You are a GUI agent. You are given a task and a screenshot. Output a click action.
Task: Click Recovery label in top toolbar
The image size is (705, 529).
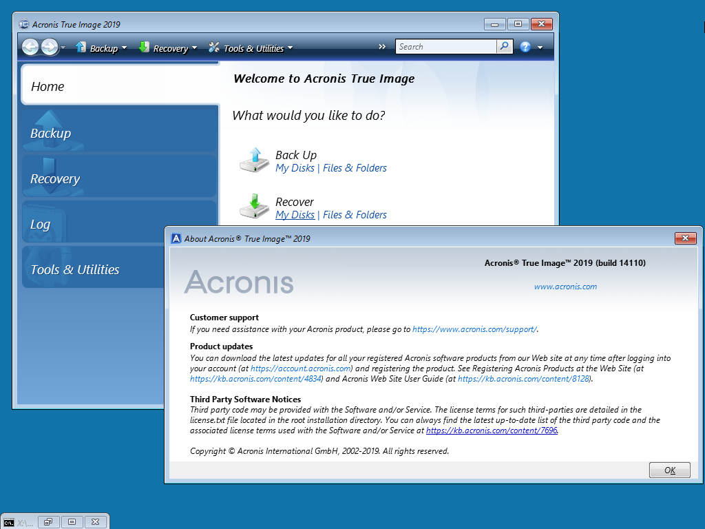point(171,48)
